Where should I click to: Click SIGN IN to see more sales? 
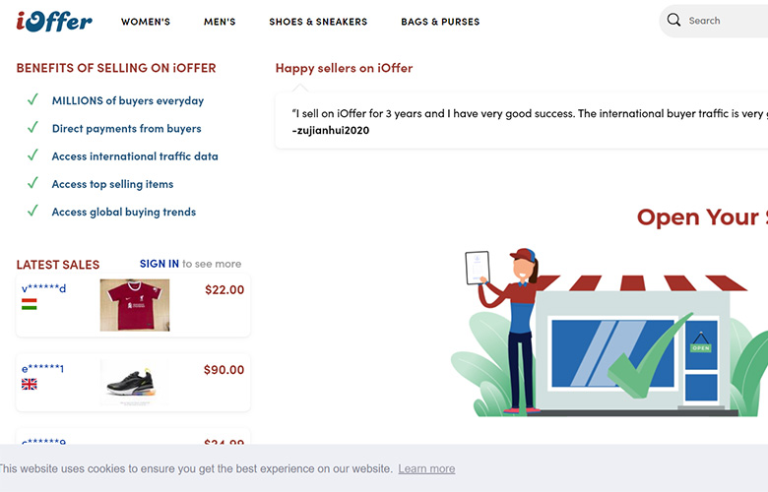[x=160, y=264]
